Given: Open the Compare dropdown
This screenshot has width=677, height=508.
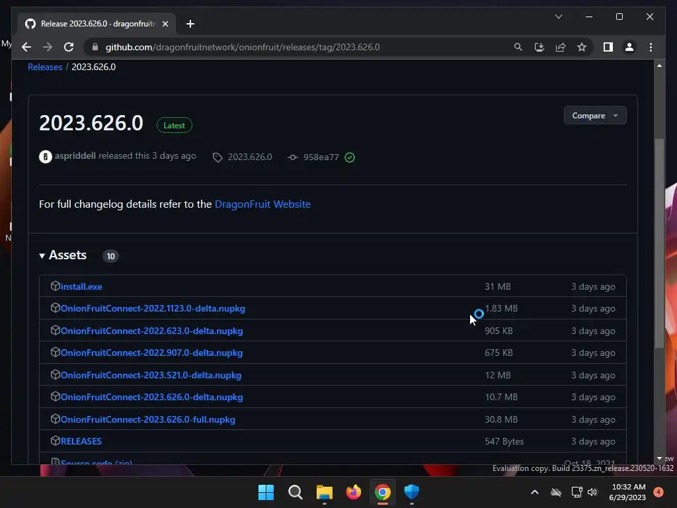Looking at the screenshot, I should coord(595,115).
